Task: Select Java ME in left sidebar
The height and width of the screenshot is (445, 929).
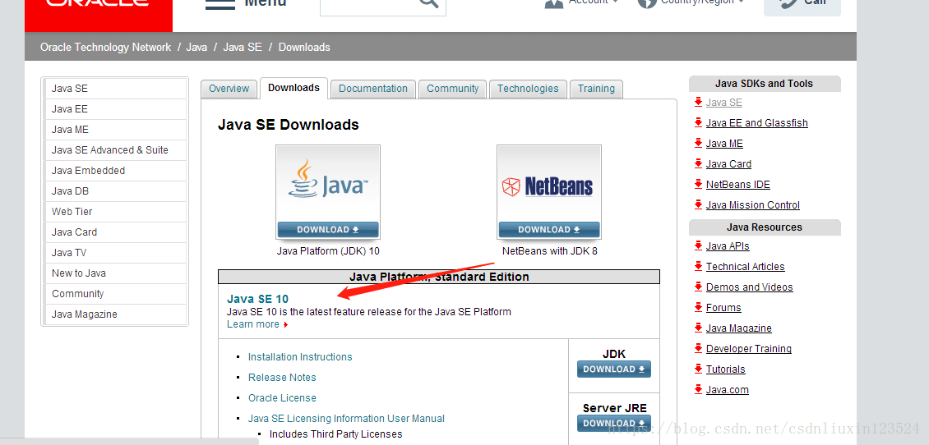Action: [x=116, y=130]
